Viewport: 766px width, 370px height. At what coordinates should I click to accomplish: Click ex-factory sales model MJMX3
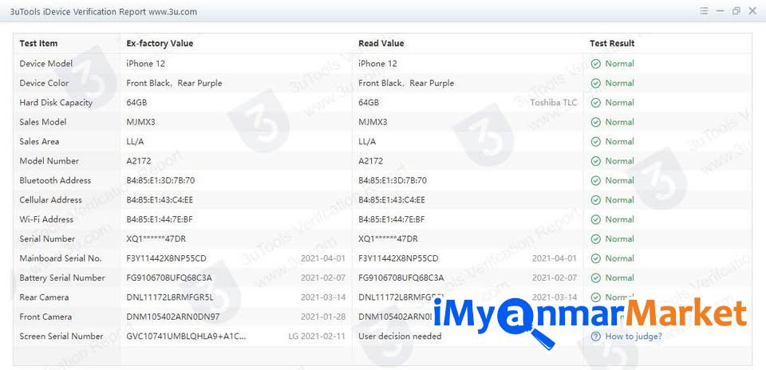(x=140, y=122)
